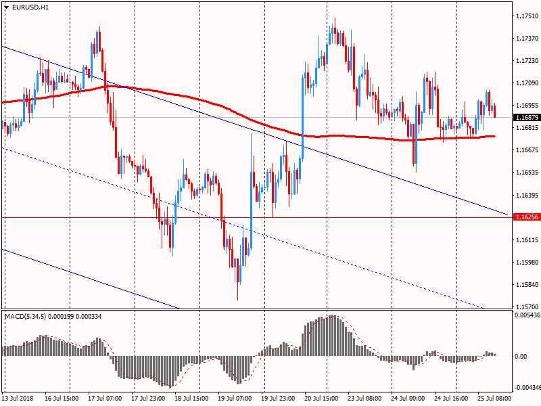Click the MACD scale value 0.005436
Screen dimensions: 541x406
pyautogui.click(x=527, y=315)
